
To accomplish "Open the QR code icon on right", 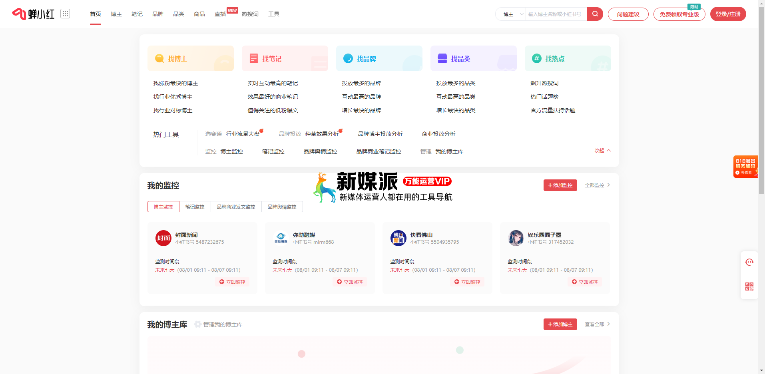I will (749, 286).
